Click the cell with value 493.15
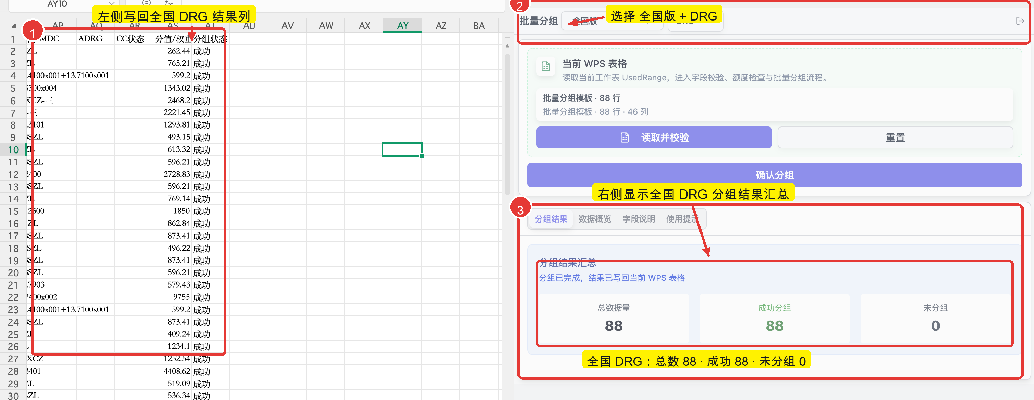Viewport: 1034px width, 400px height. pos(172,137)
